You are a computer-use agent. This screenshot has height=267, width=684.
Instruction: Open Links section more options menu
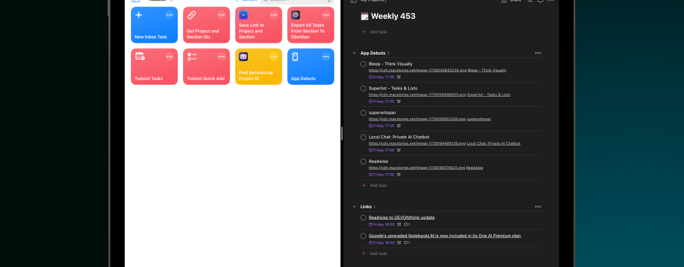pyautogui.click(x=538, y=207)
